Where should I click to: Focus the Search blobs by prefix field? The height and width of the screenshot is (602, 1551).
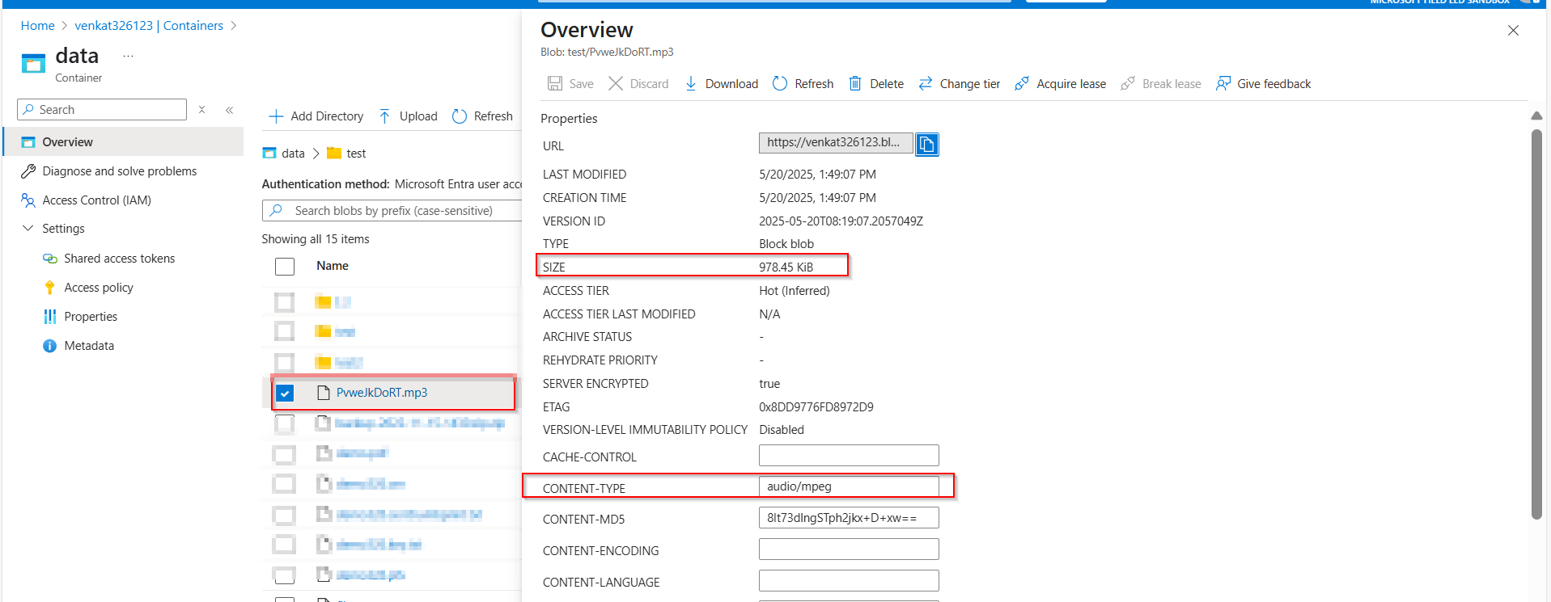[x=392, y=211]
